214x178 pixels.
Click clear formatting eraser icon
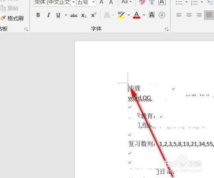(x=142, y=2)
